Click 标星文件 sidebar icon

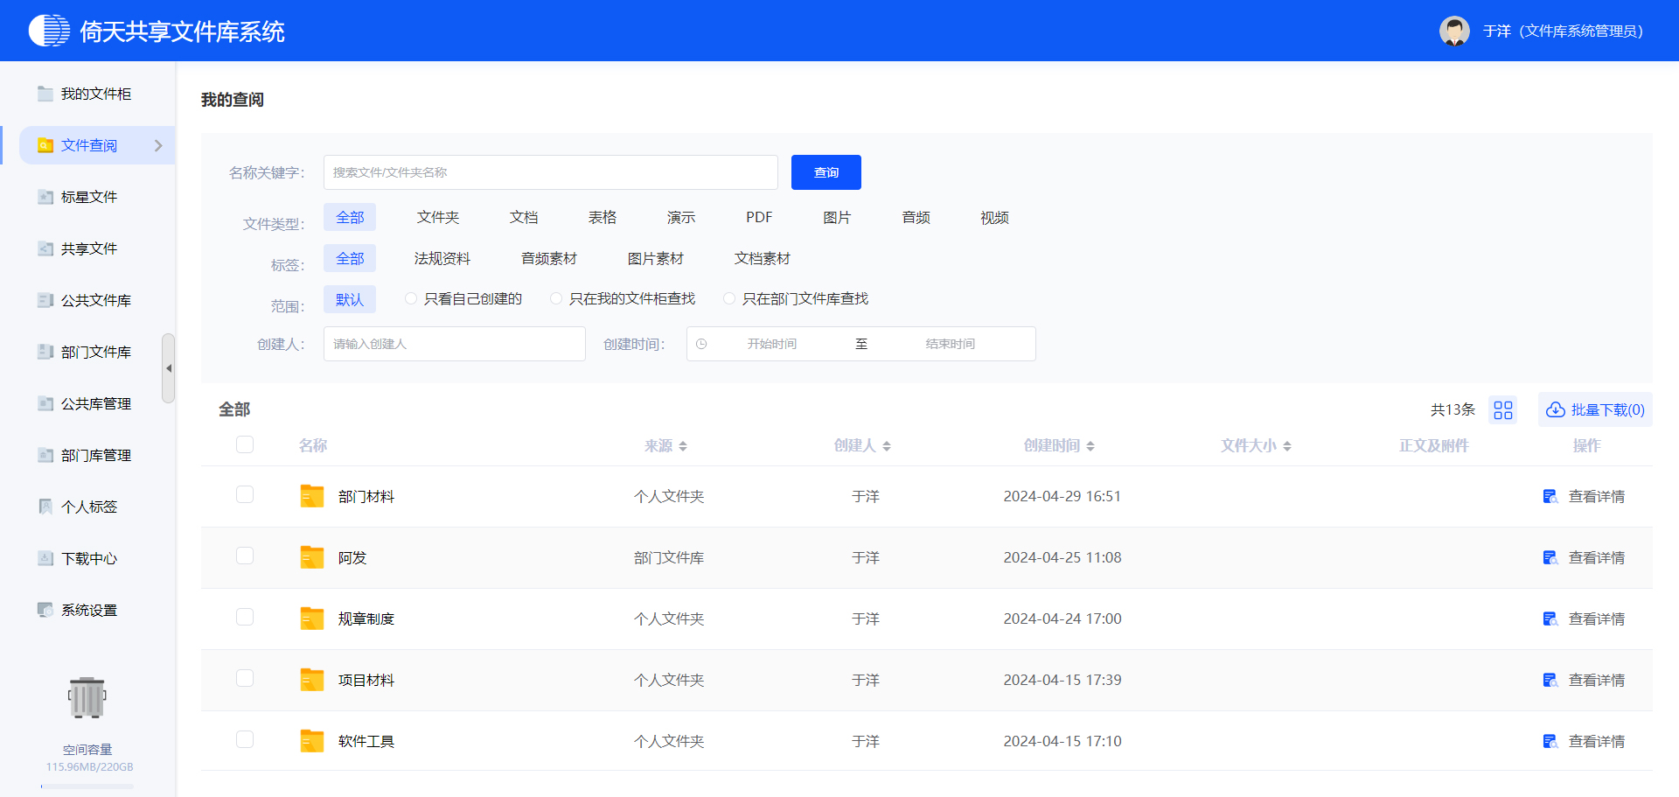45,197
